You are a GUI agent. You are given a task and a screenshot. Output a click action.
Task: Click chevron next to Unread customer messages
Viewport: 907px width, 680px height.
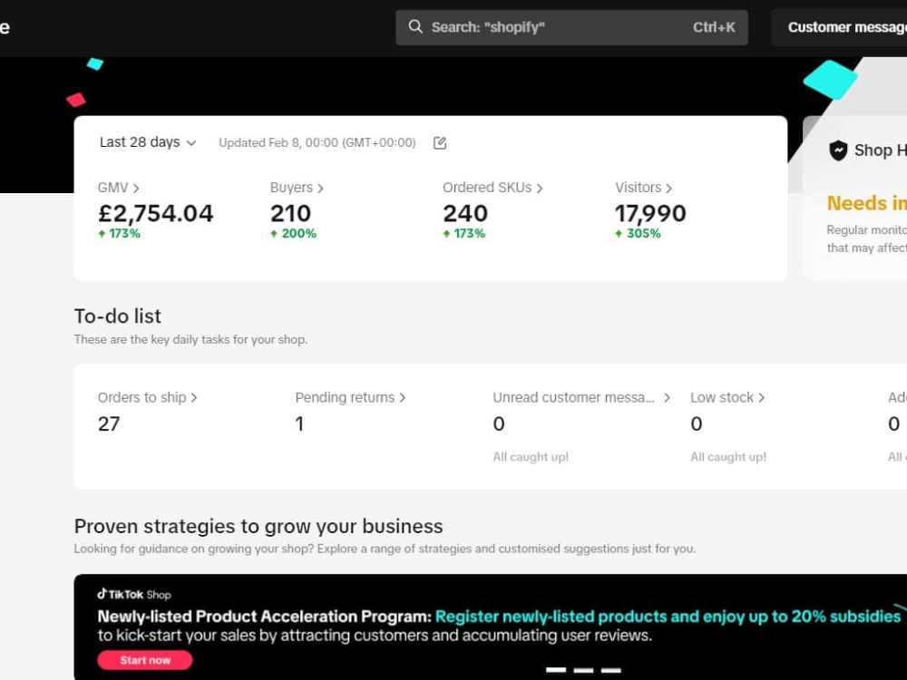(x=667, y=398)
